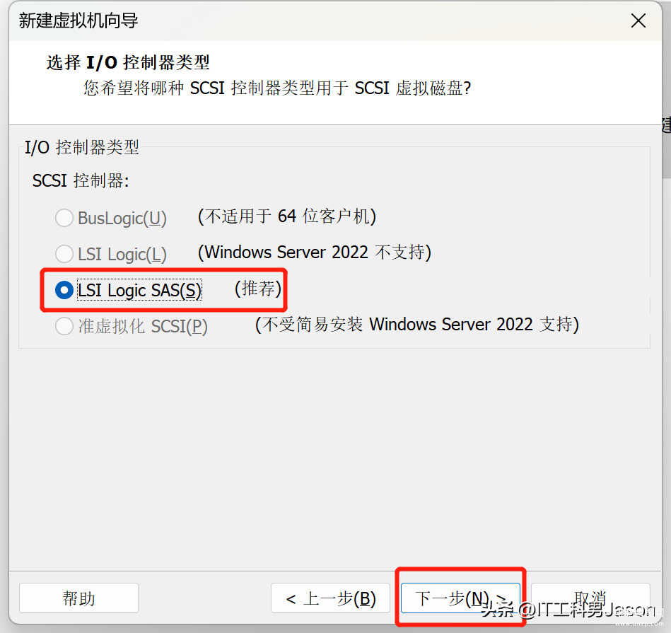Click the LSI Logic(L) text label

[122, 254]
